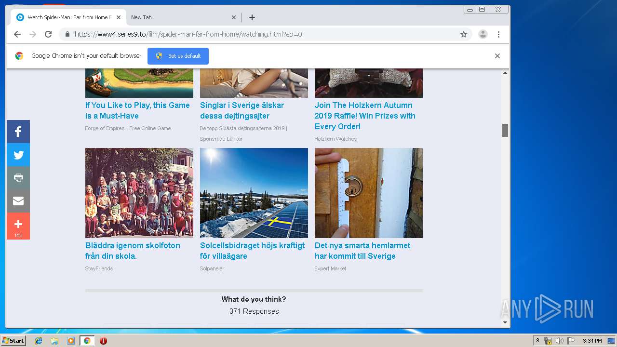Open Singlar i Sverige dating ad link
Image resolution: width=617 pixels, height=347 pixels.
tap(242, 110)
